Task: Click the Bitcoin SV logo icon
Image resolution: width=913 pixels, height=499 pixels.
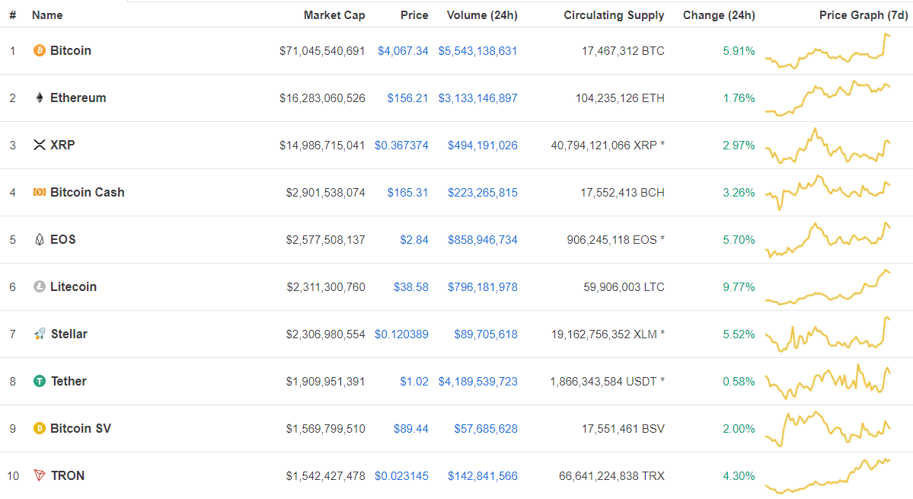Action: coord(39,429)
